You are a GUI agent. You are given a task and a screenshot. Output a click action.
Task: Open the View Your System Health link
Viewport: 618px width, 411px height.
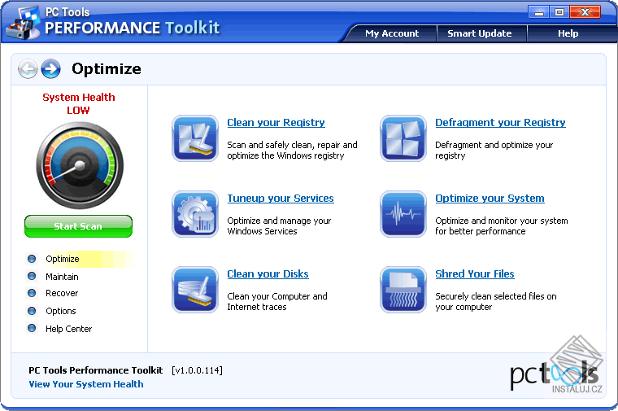pos(86,384)
